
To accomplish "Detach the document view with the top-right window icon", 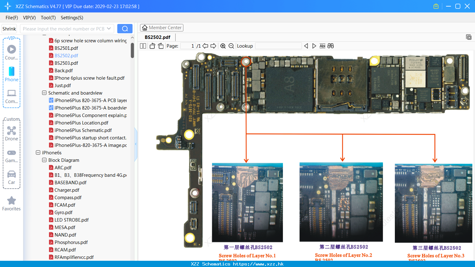I will tap(469, 37).
